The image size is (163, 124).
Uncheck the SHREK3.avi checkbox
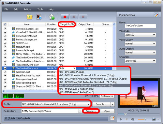click(x=5, y=43)
